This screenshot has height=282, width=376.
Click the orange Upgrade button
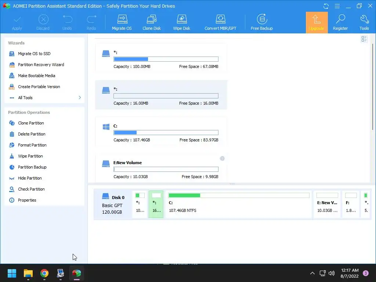317,22
